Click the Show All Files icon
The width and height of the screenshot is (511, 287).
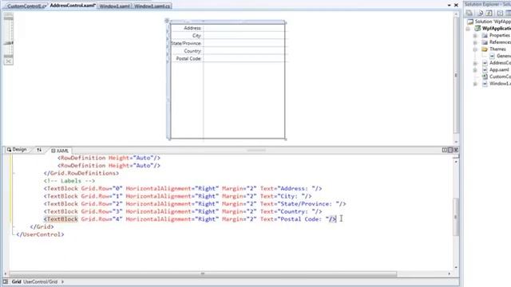pos(480,13)
